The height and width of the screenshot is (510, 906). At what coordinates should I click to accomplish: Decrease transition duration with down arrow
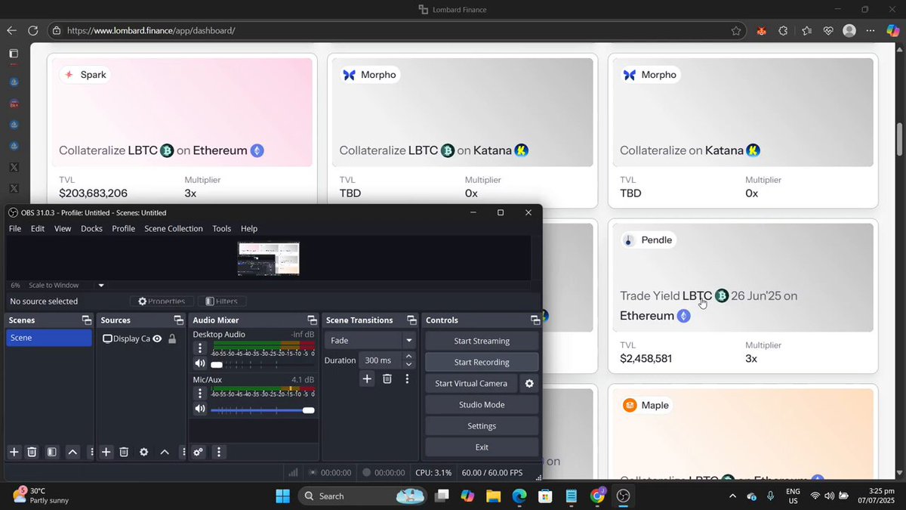pyautogui.click(x=409, y=364)
